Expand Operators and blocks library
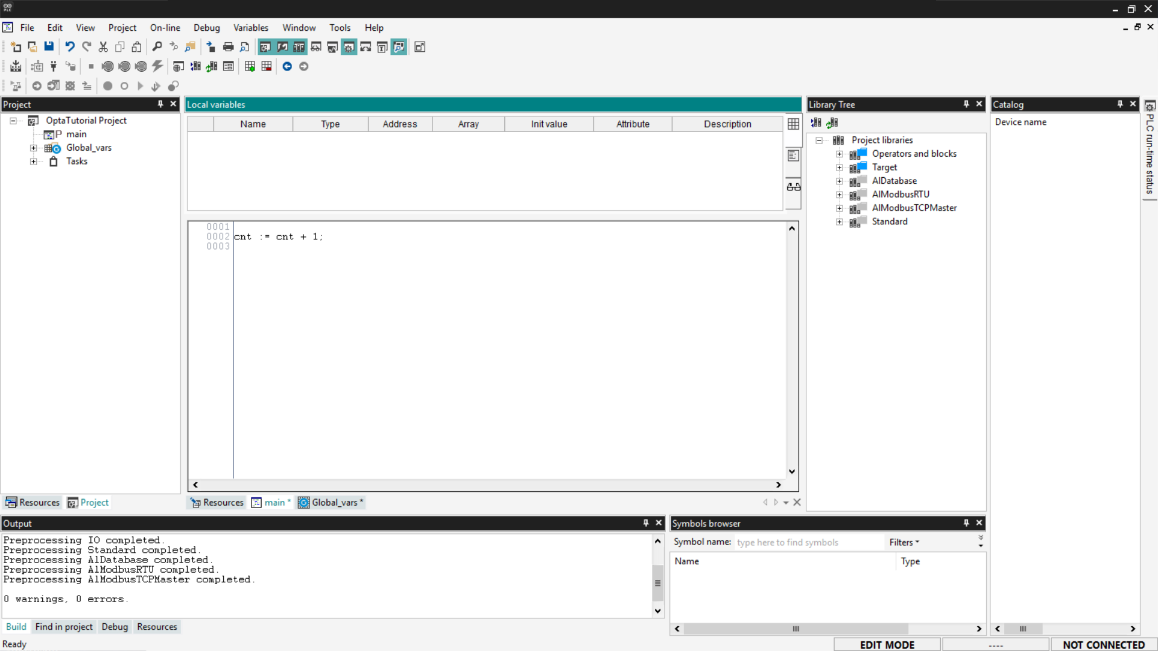 [x=839, y=154]
